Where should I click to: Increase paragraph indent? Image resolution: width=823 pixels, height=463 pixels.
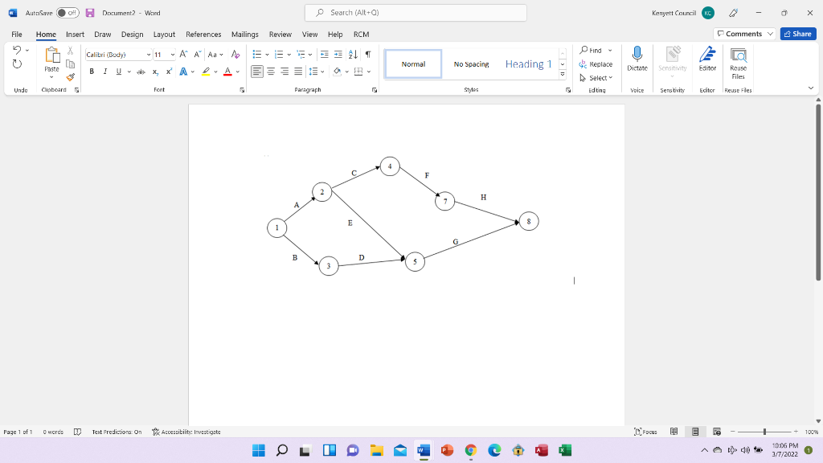(338, 54)
